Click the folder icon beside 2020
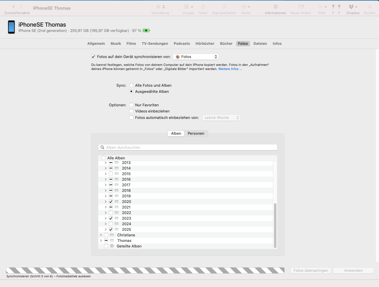This screenshot has height=287, width=379. click(x=117, y=201)
